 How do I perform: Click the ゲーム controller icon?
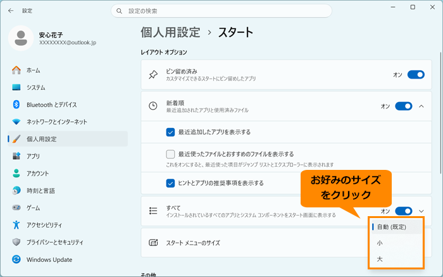[16, 208]
